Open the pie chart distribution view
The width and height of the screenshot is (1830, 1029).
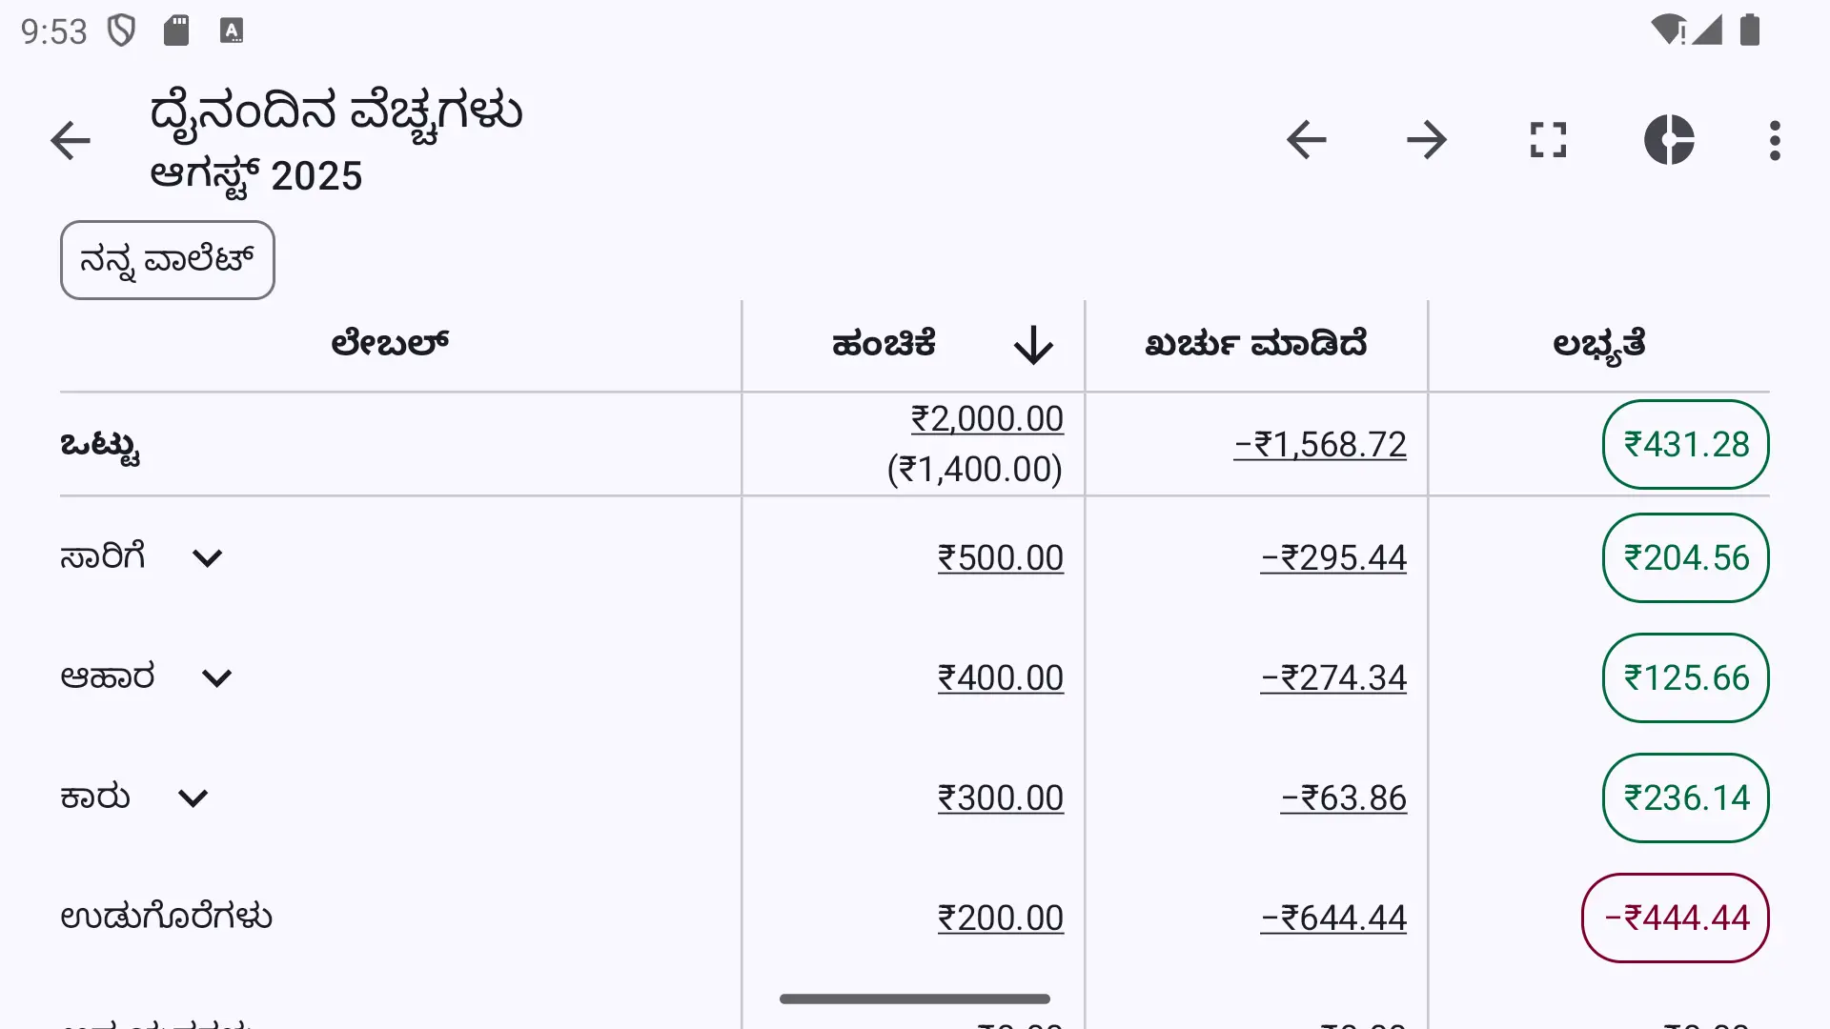1669,141
